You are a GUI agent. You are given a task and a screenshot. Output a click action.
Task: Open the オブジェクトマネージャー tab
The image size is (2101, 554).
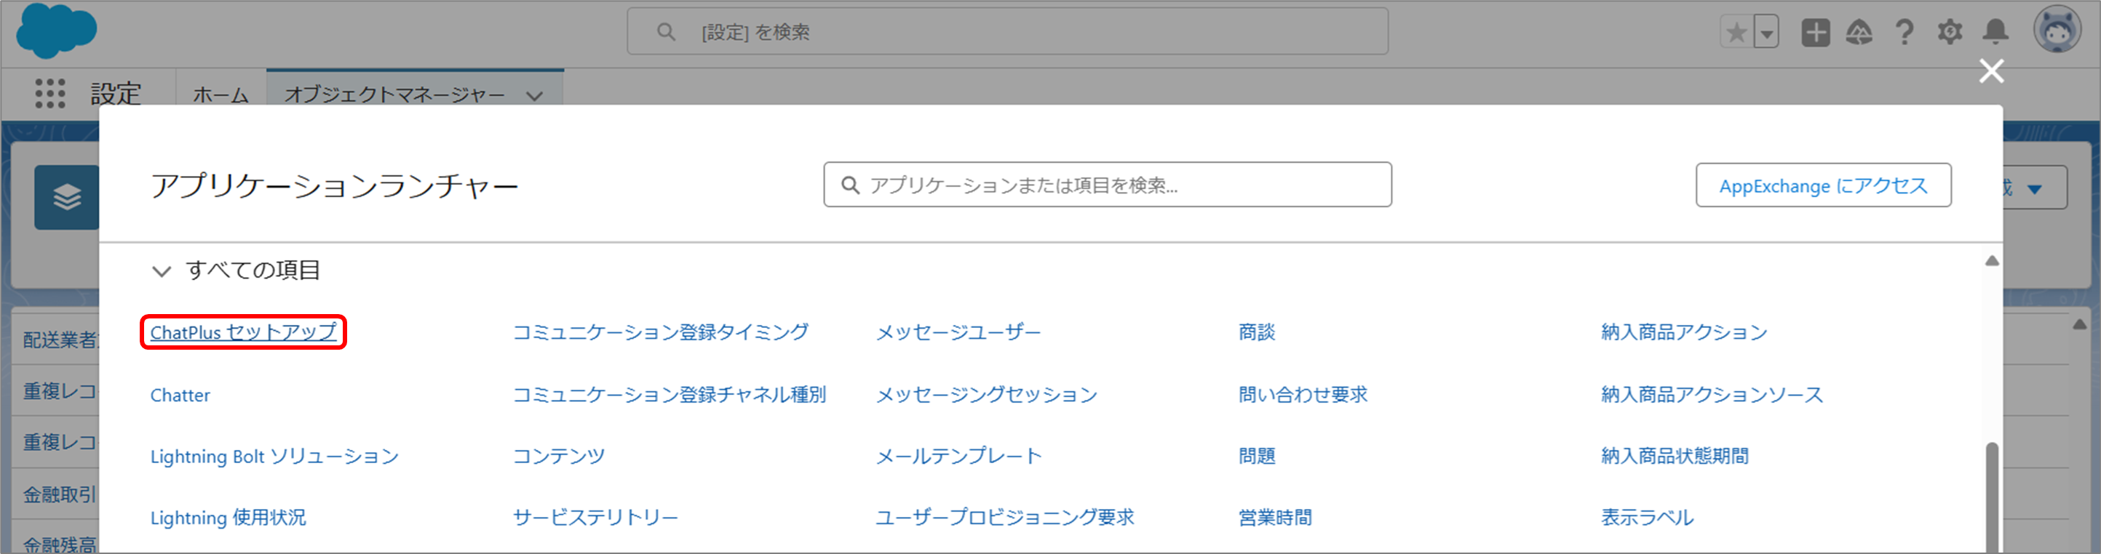click(x=394, y=95)
